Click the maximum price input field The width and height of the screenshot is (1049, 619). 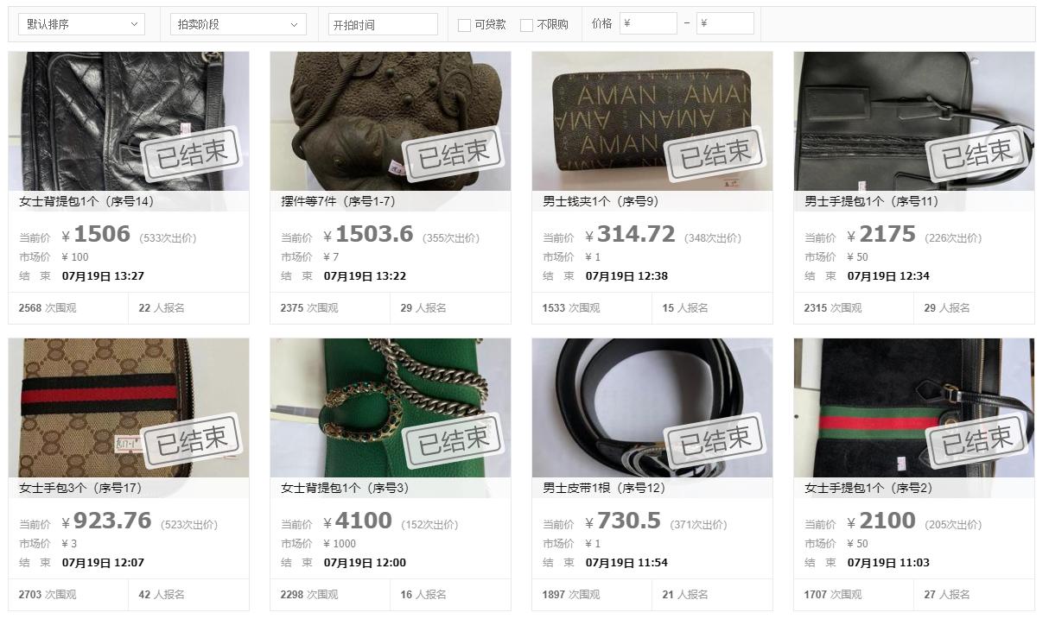click(725, 23)
